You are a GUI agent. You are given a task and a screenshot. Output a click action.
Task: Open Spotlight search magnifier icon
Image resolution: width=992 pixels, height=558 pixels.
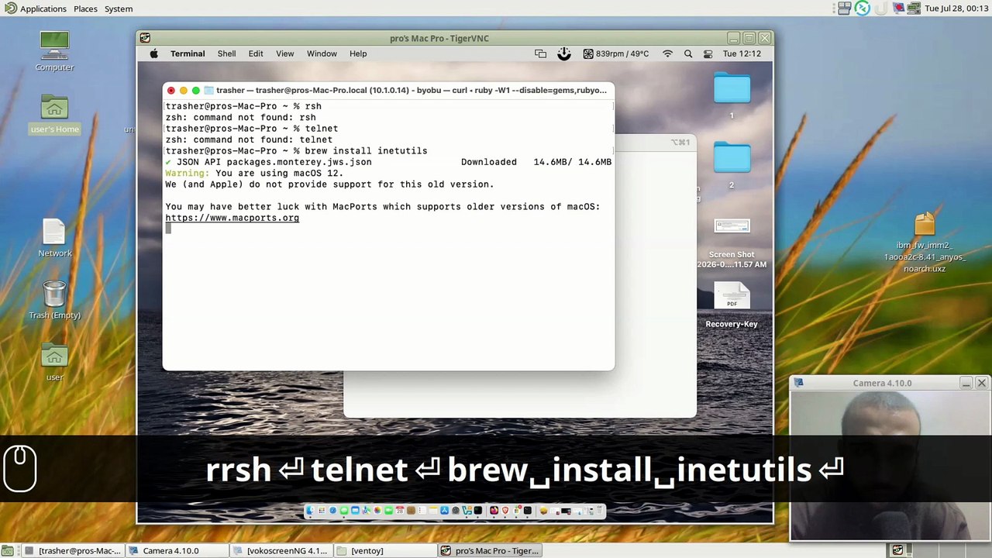[x=688, y=53]
